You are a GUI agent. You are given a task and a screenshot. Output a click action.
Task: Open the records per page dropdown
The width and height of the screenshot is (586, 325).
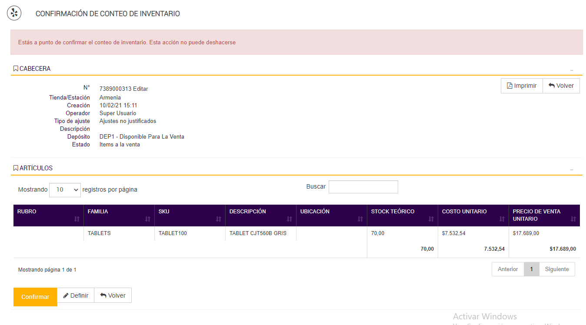pyautogui.click(x=65, y=190)
